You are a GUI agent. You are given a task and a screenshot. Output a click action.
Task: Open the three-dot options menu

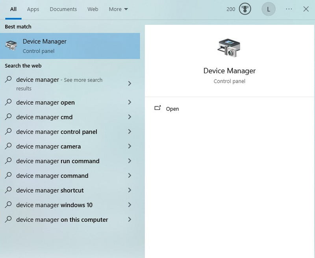click(x=289, y=9)
